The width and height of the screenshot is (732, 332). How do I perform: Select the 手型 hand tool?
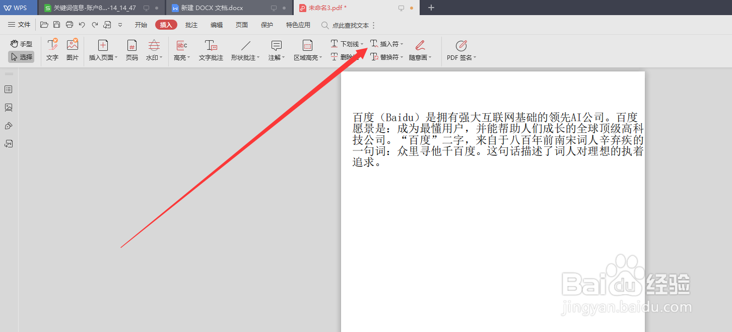tap(21, 44)
